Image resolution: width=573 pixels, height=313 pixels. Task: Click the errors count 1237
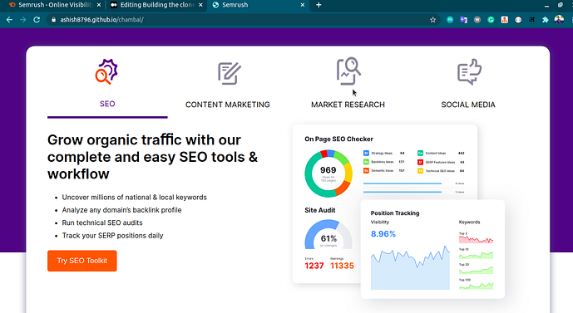314,266
